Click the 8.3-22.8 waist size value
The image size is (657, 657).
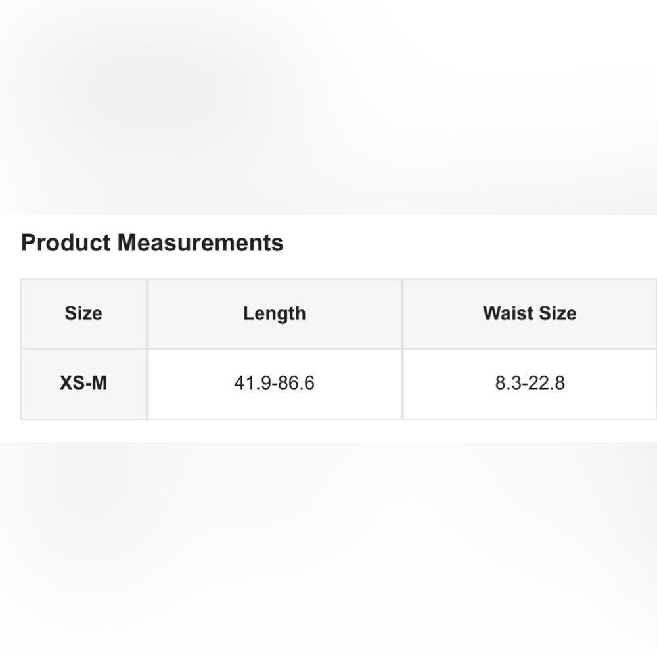click(x=530, y=383)
